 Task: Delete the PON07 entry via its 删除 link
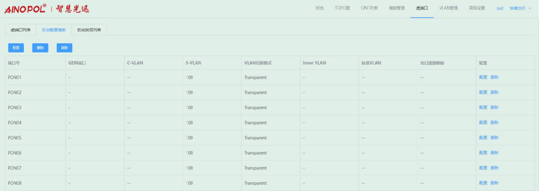495,168
